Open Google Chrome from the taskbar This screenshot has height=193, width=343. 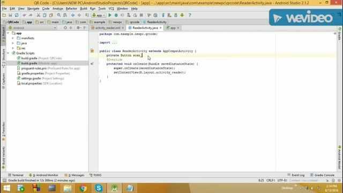coord(83,188)
